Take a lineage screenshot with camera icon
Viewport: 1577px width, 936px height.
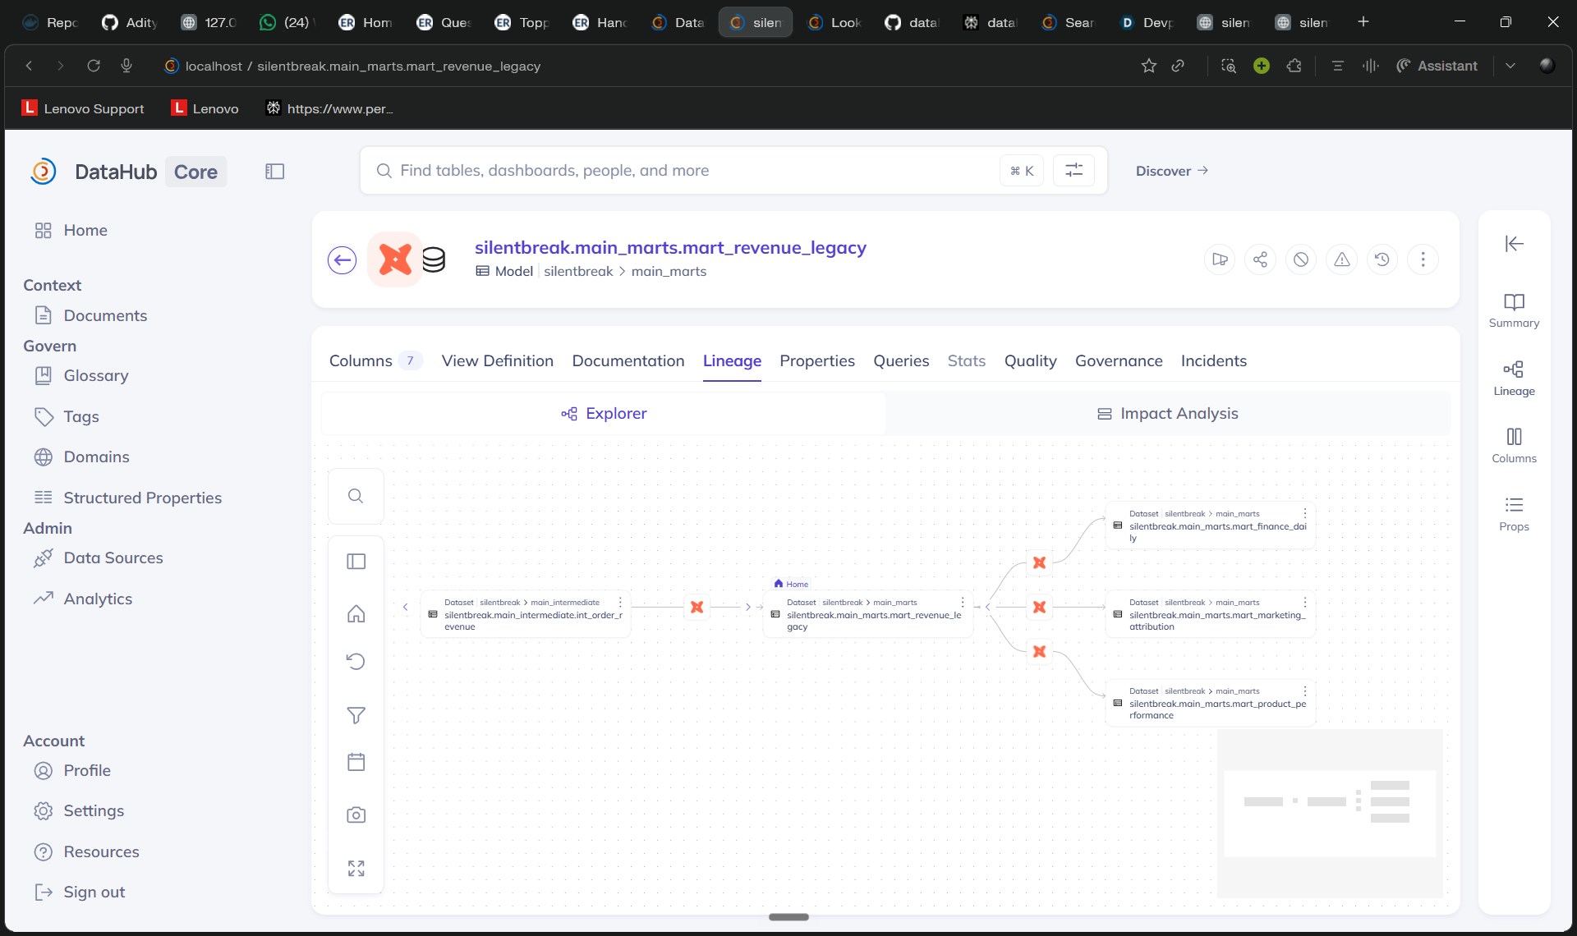[356, 814]
